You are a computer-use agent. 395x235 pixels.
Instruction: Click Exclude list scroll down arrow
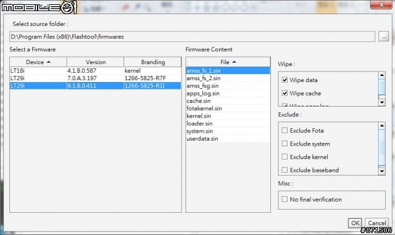382,171
